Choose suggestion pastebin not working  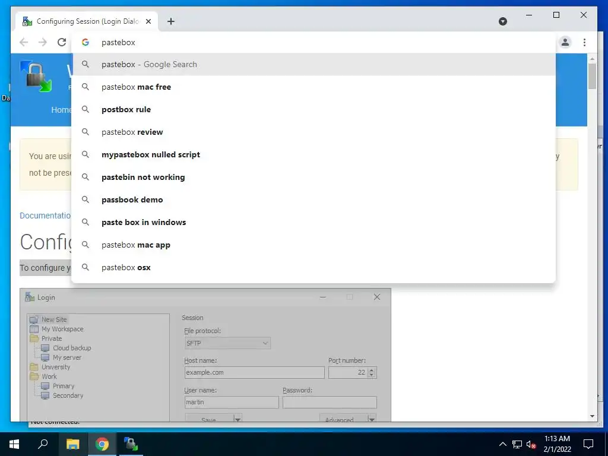(x=313, y=177)
